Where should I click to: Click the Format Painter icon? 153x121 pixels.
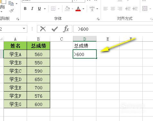[12, 11]
